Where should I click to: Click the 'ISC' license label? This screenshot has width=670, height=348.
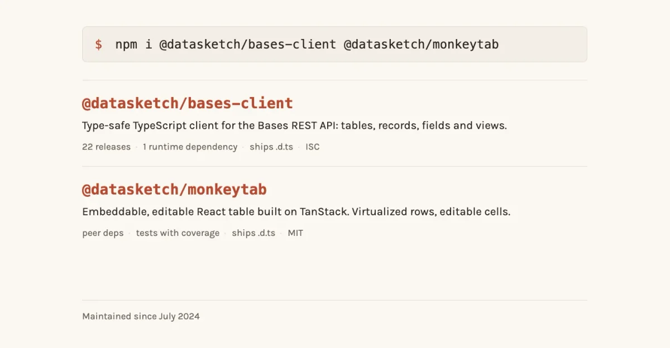pyautogui.click(x=313, y=147)
